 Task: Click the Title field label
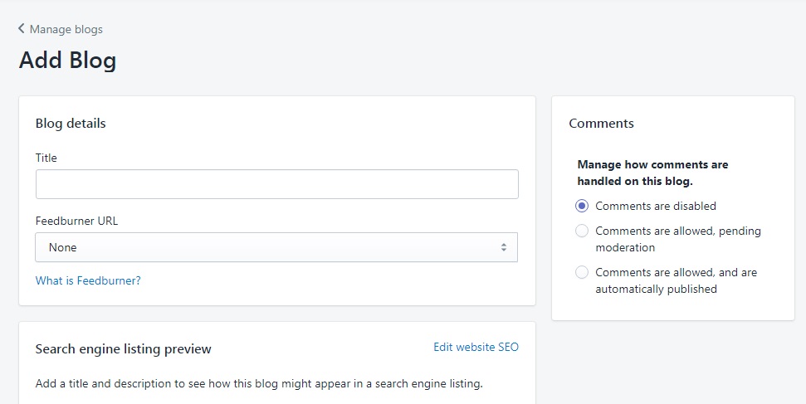46,158
